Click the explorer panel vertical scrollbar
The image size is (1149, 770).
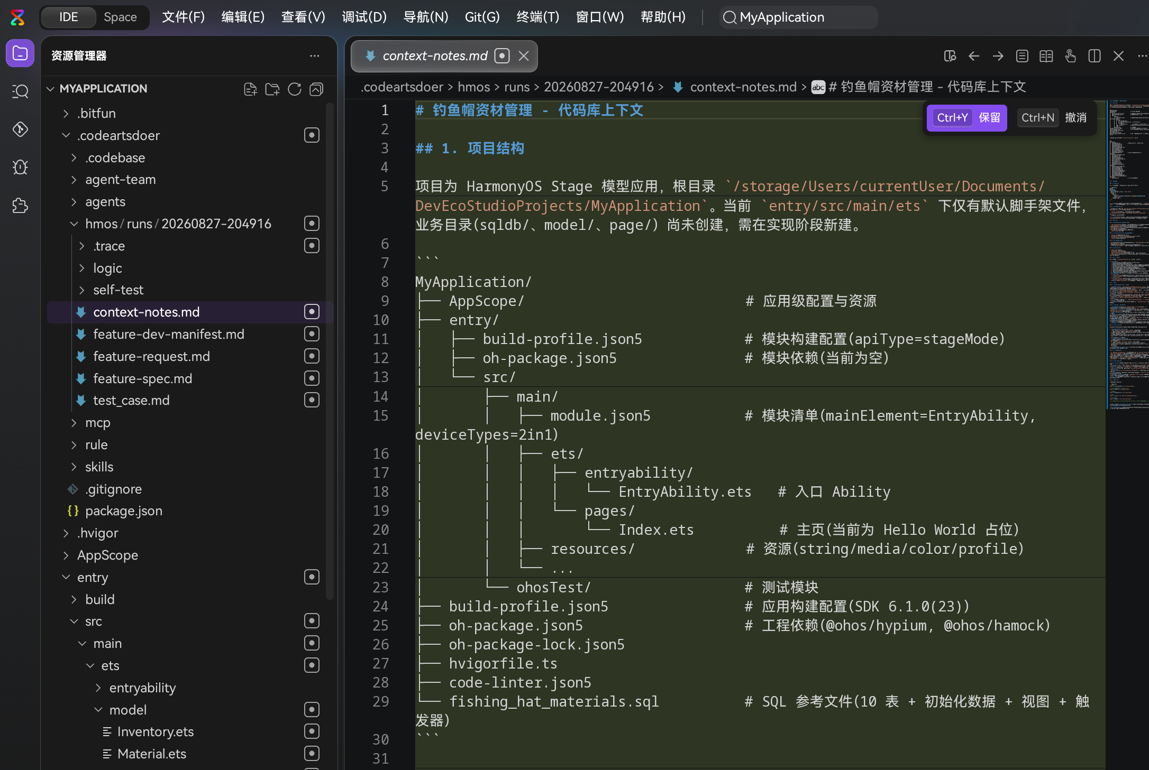[x=330, y=351]
